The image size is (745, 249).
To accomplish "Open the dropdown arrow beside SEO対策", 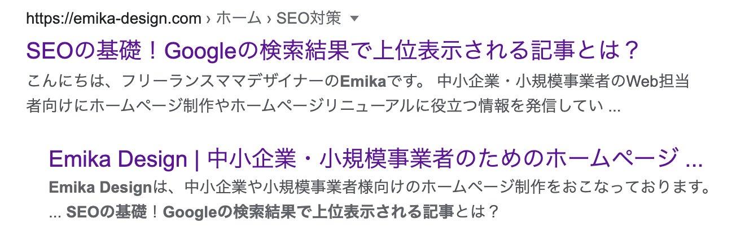I will tap(354, 19).
